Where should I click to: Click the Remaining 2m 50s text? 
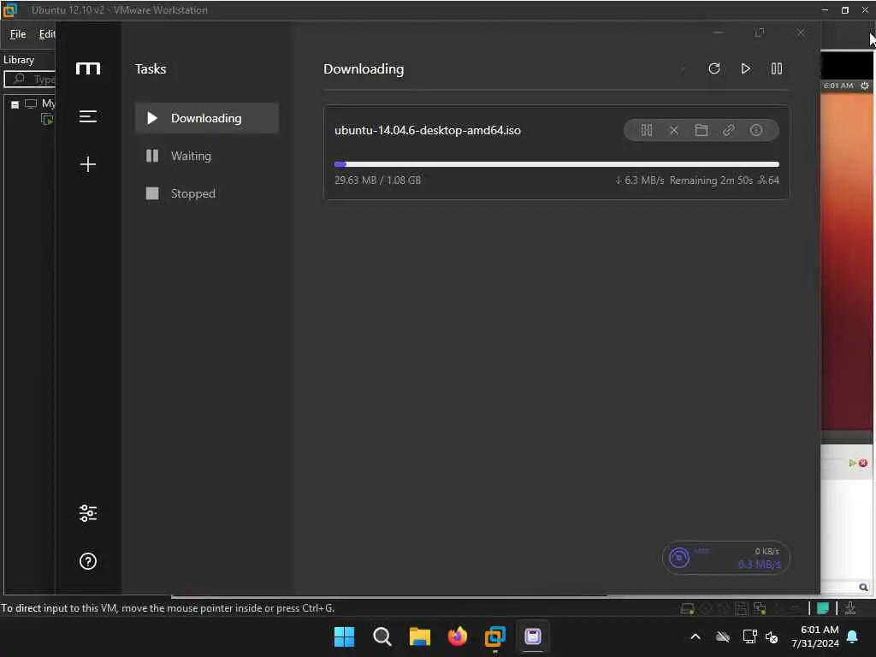tap(711, 180)
